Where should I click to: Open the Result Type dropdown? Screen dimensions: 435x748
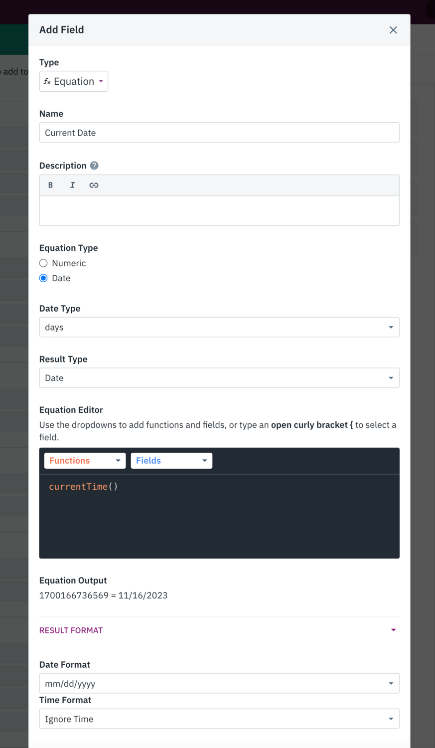[219, 378]
